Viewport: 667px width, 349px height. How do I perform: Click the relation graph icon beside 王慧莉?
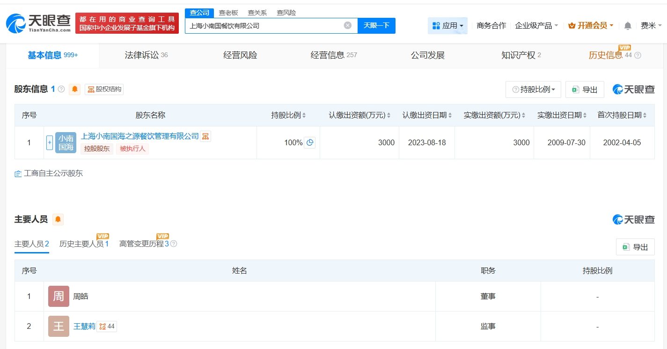tap(103, 326)
